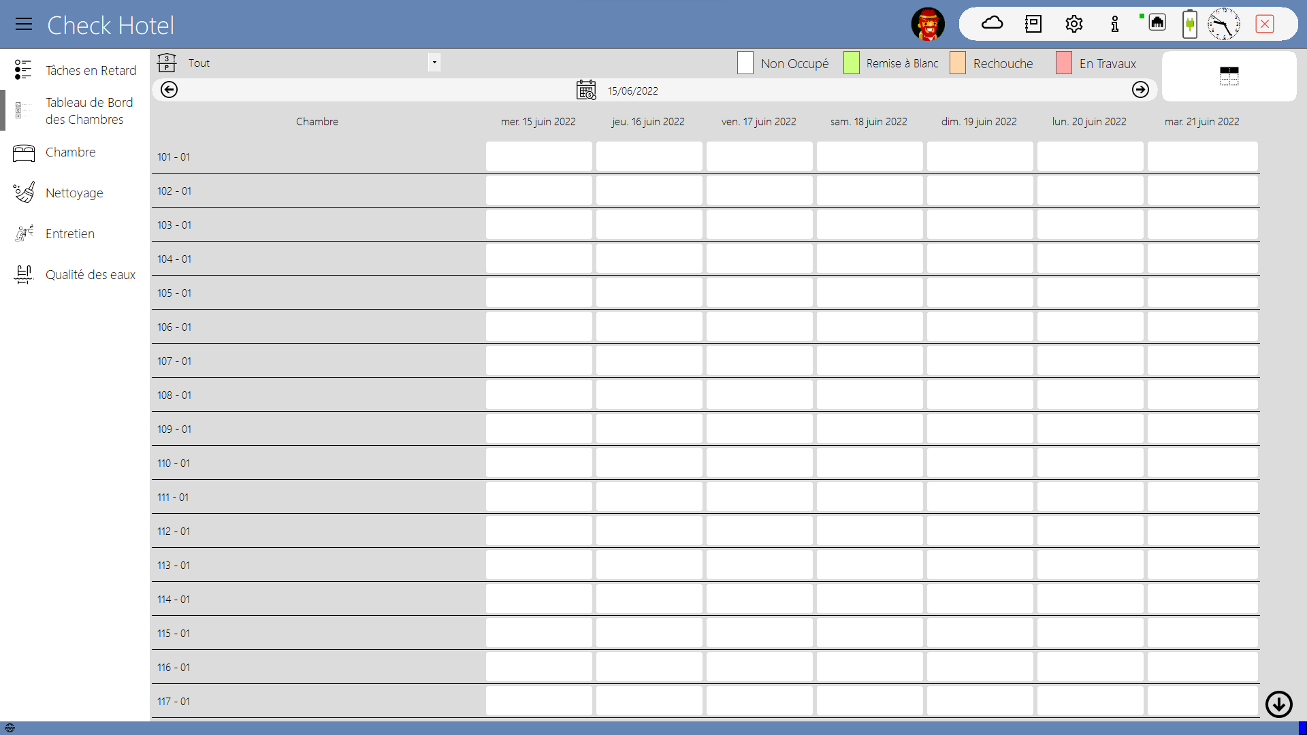
Task: Click ven. 17 juin 2022 header
Action: [759, 121]
